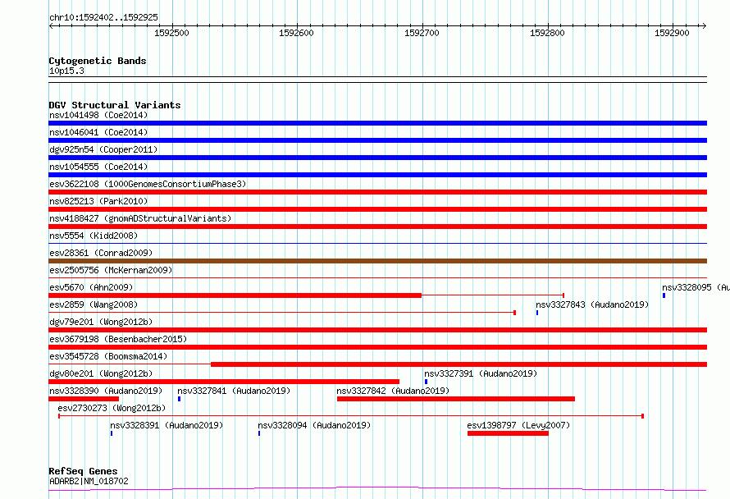Select the red esv3679198 bar

(x=377, y=347)
